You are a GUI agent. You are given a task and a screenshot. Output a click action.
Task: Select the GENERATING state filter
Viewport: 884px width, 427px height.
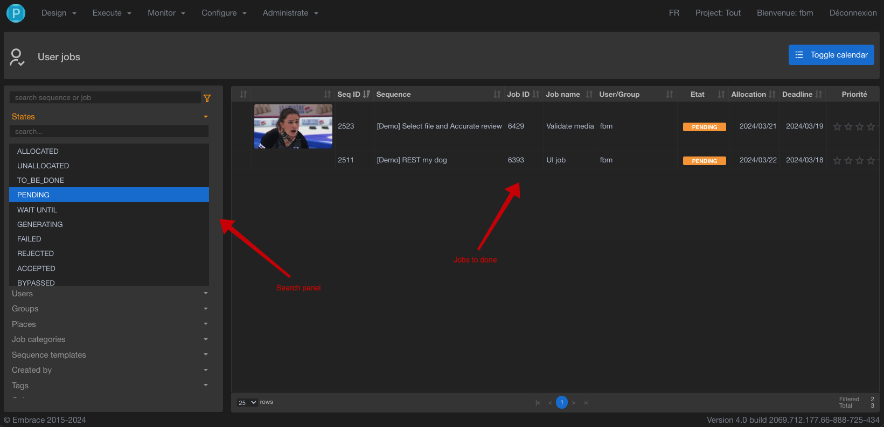(109, 224)
